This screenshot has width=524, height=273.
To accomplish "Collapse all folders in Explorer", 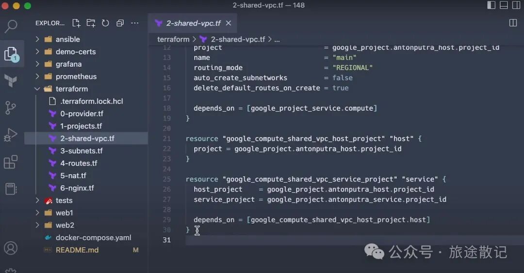I will pyautogui.click(x=120, y=23).
